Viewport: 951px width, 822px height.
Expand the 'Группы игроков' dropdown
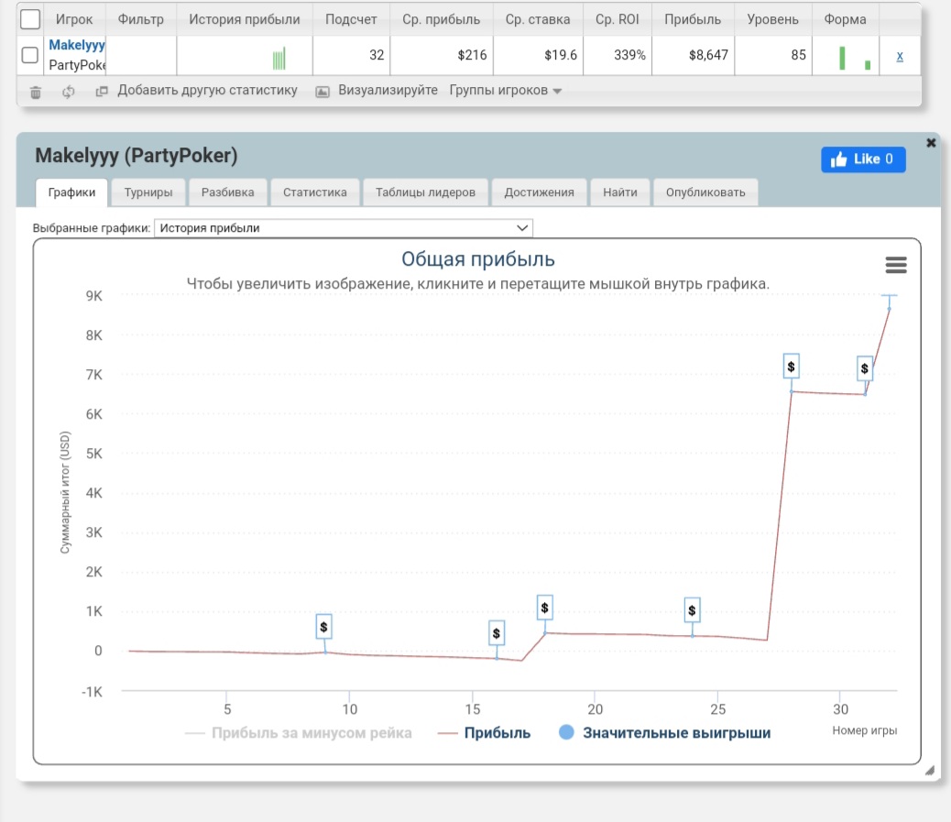(x=505, y=91)
